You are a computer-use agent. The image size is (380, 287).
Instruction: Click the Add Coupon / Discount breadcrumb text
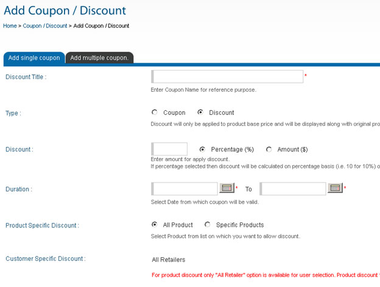click(x=101, y=26)
